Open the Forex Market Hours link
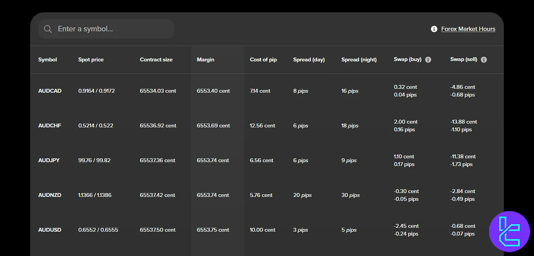Screen dimensions: 534x256 coord(468,29)
